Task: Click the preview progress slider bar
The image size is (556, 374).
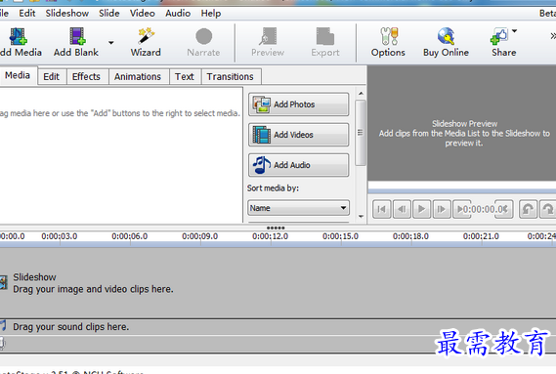Action: (462, 191)
